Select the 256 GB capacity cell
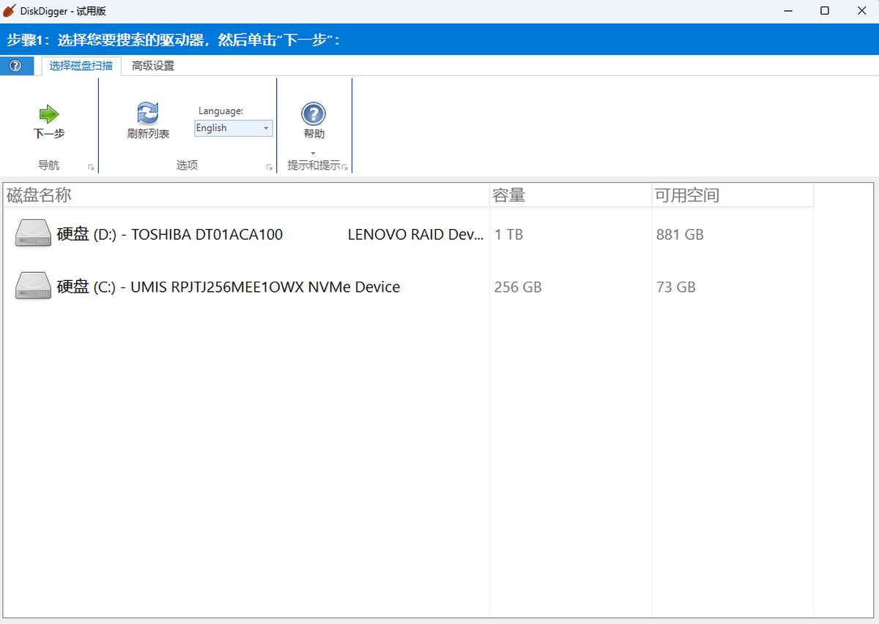 pos(518,287)
